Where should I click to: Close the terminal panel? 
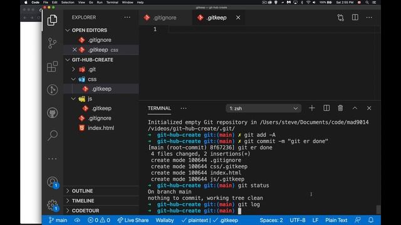click(369, 108)
